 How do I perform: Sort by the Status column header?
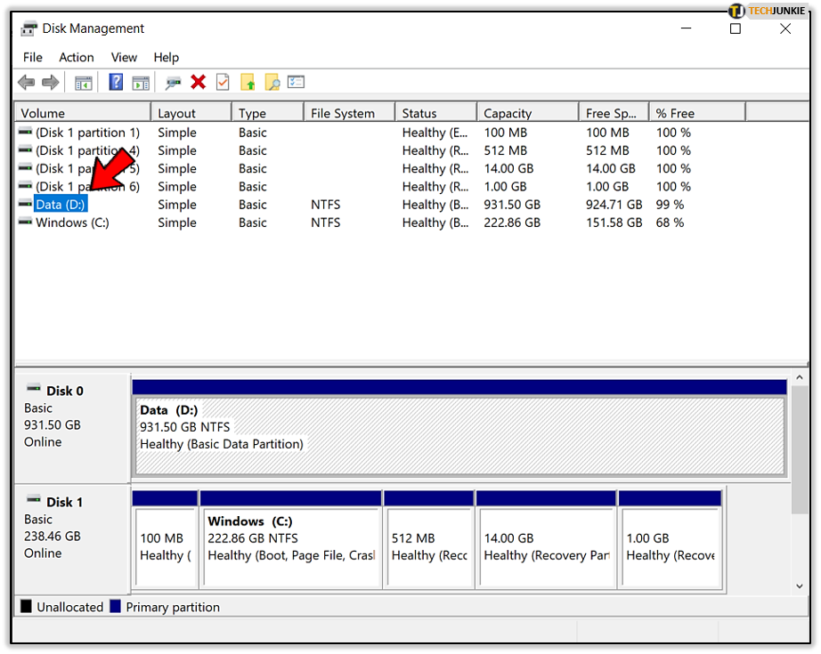tap(435, 113)
